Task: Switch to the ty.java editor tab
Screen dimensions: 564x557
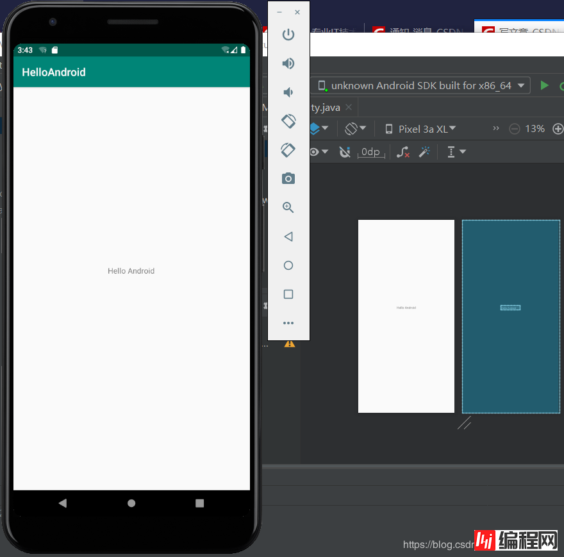Action: tap(326, 107)
